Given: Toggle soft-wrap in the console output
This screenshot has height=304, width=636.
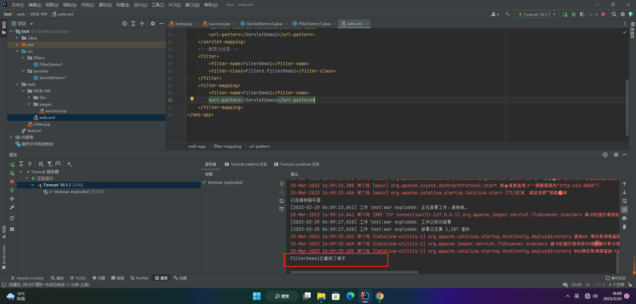Looking at the screenshot, I should (624, 201).
